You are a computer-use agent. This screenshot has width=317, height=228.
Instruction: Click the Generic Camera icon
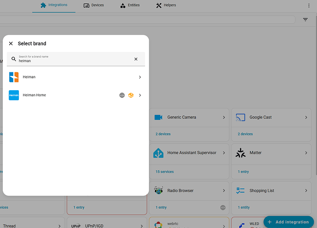(x=158, y=117)
